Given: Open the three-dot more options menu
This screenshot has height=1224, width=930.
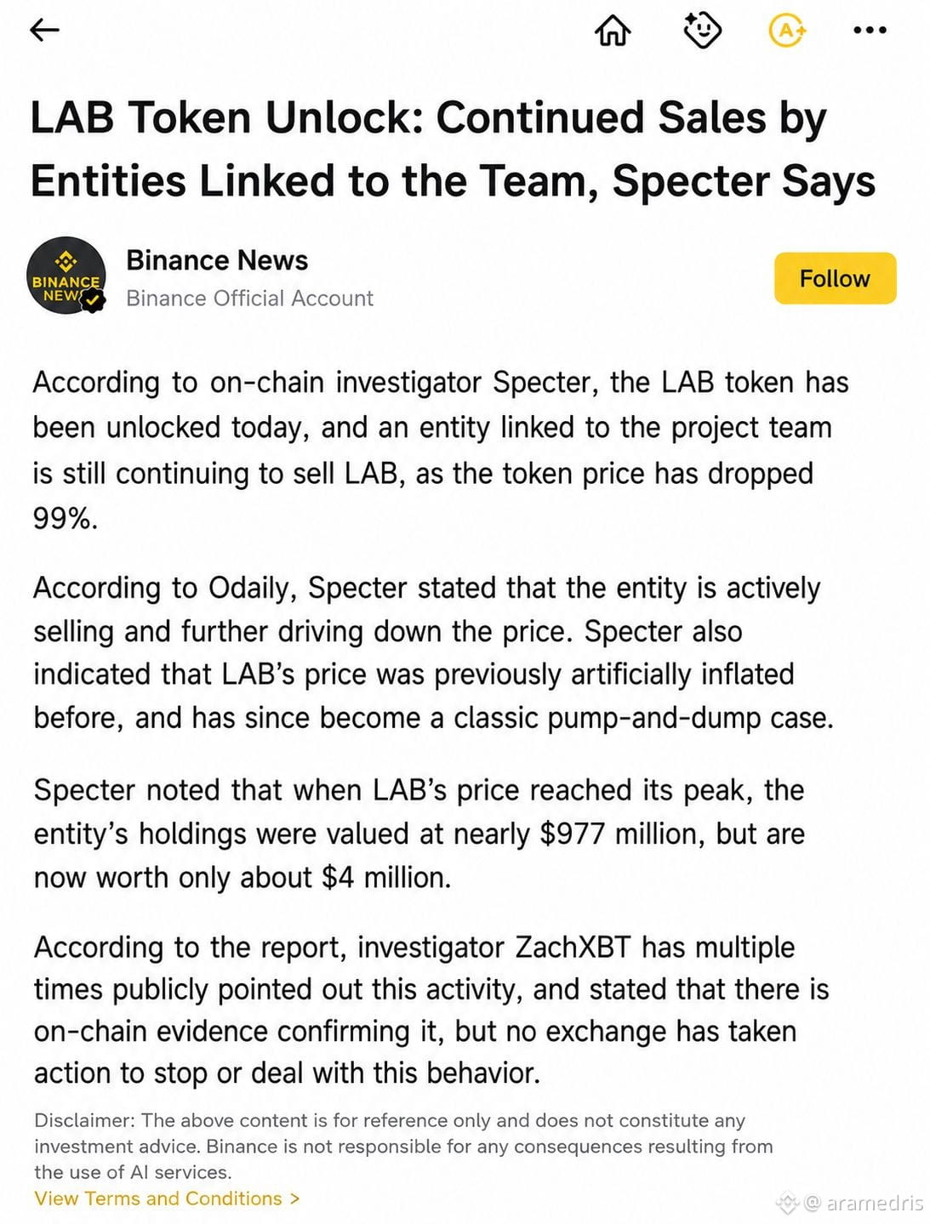Looking at the screenshot, I should [870, 31].
